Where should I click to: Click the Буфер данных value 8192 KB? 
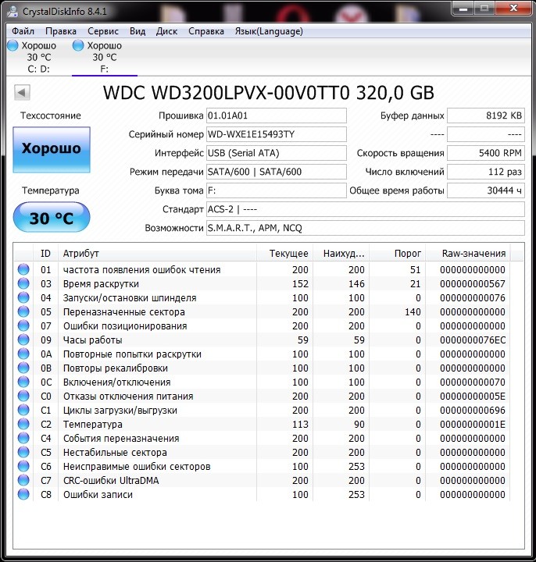click(486, 116)
